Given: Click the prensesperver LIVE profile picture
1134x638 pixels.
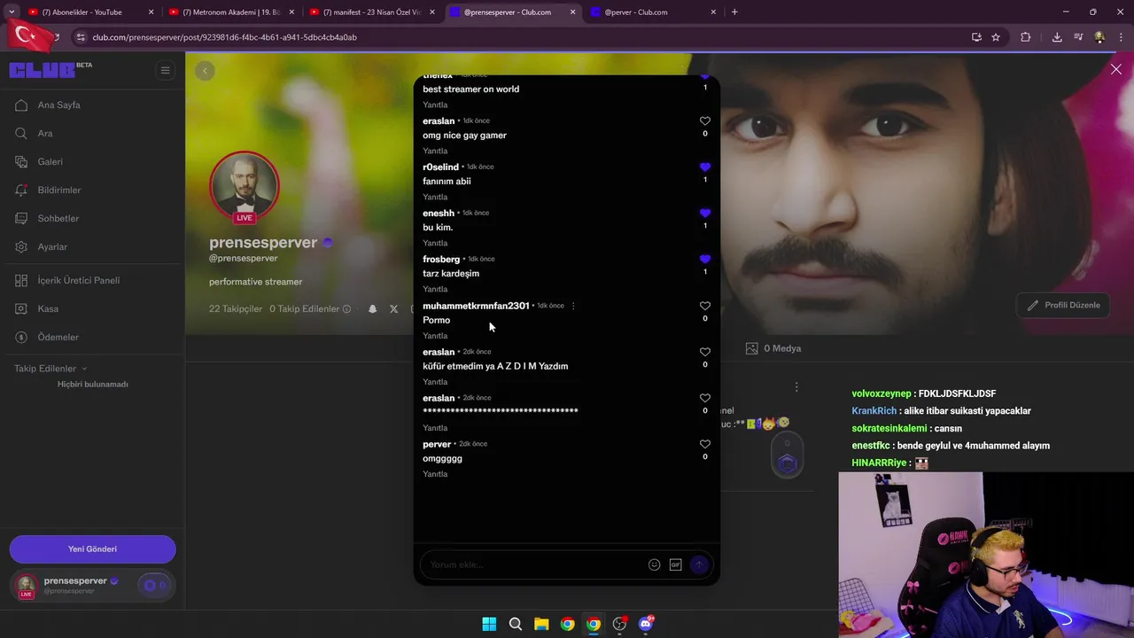Looking at the screenshot, I should coord(245,187).
